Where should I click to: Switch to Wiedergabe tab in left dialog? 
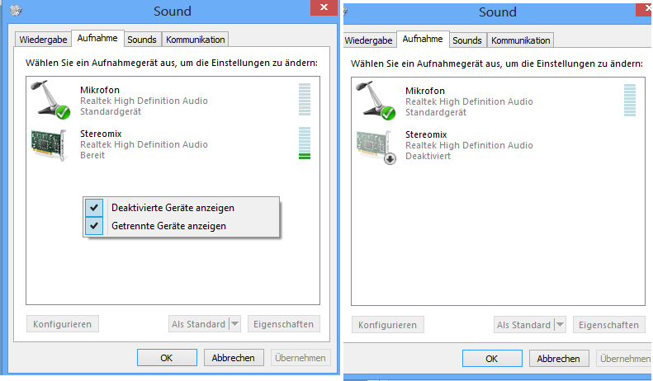click(x=43, y=40)
